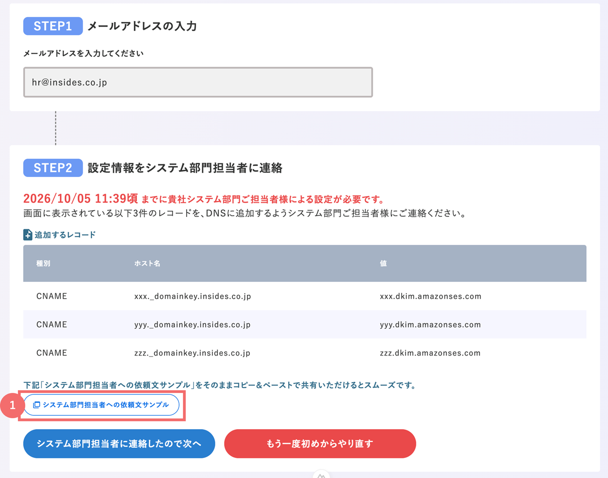Click the 追加するレコード document-plus icon
The height and width of the screenshot is (478, 608).
28,234
